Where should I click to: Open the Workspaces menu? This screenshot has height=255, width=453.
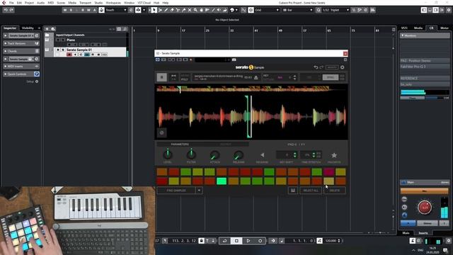[113, 3]
